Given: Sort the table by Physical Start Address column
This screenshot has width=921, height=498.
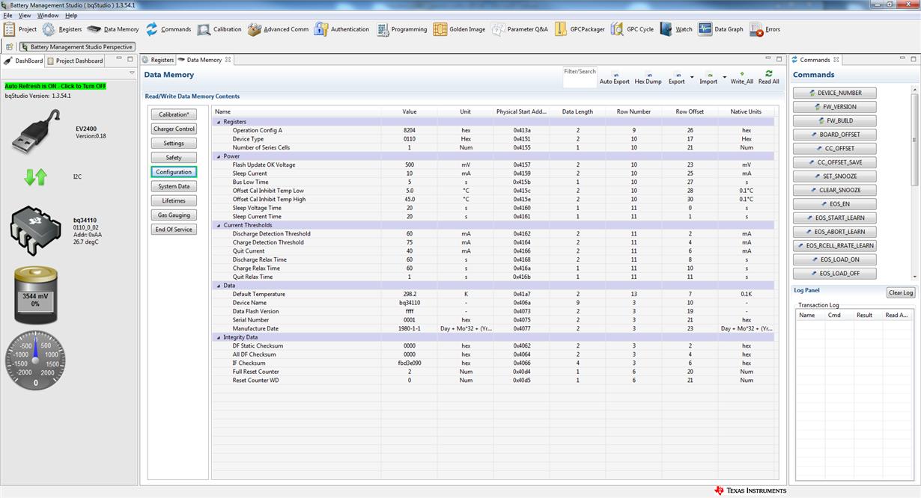Looking at the screenshot, I should coord(521,111).
